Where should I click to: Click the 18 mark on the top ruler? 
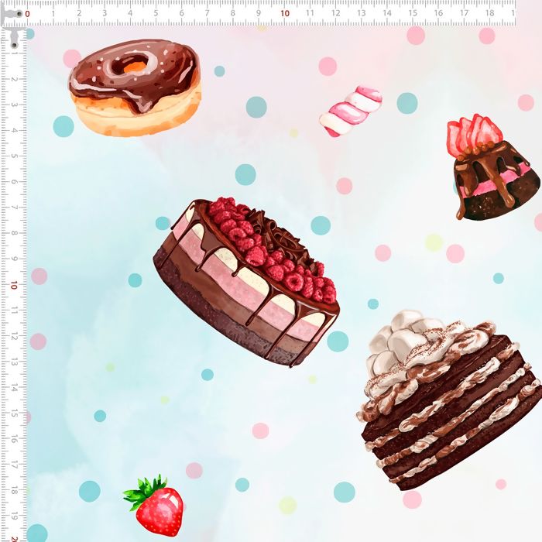pyautogui.click(x=489, y=13)
